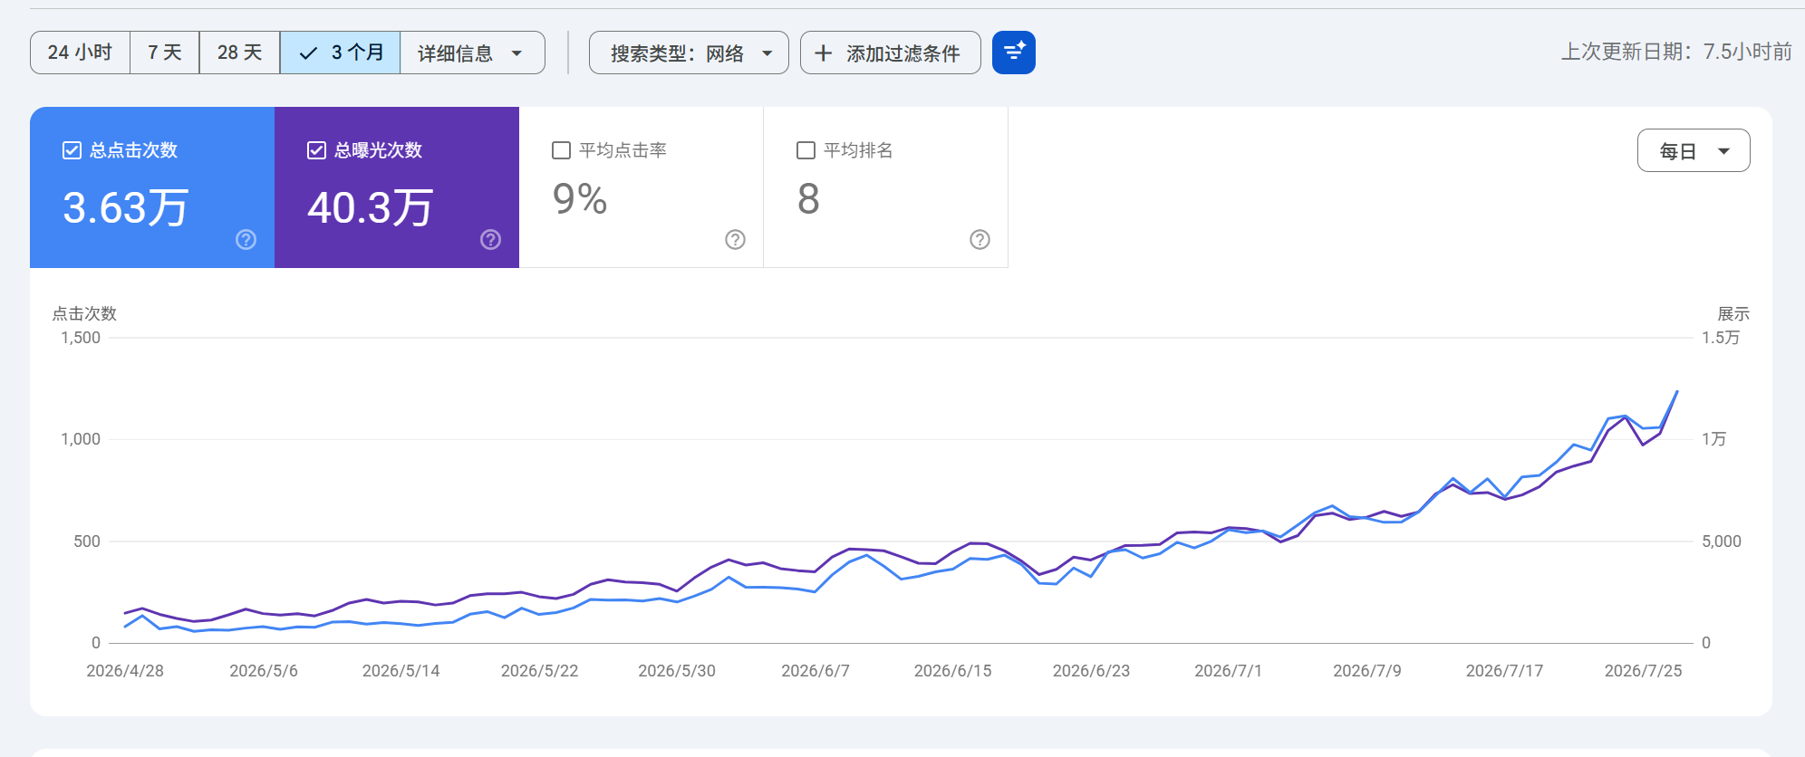This screenshot has height=757, width=1805.
Task: Click the 1,500 left axis label
Action: (x=81, y=338)
